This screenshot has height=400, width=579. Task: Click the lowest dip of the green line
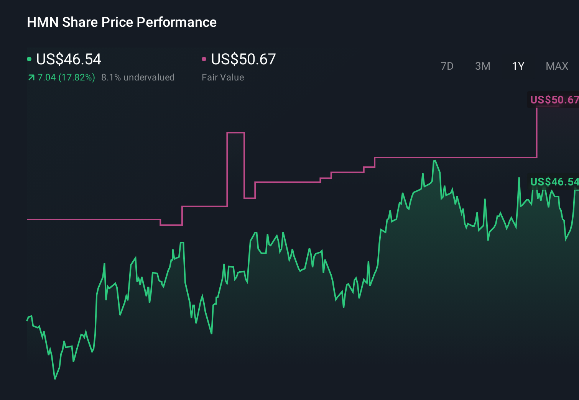tap(55, 379)
